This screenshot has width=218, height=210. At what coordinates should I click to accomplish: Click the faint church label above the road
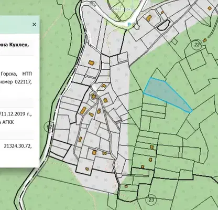[122, 8]
